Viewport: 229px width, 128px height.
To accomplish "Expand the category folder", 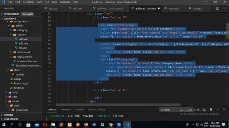I will click(x=22, y=30).
